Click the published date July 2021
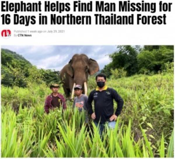 56,31
